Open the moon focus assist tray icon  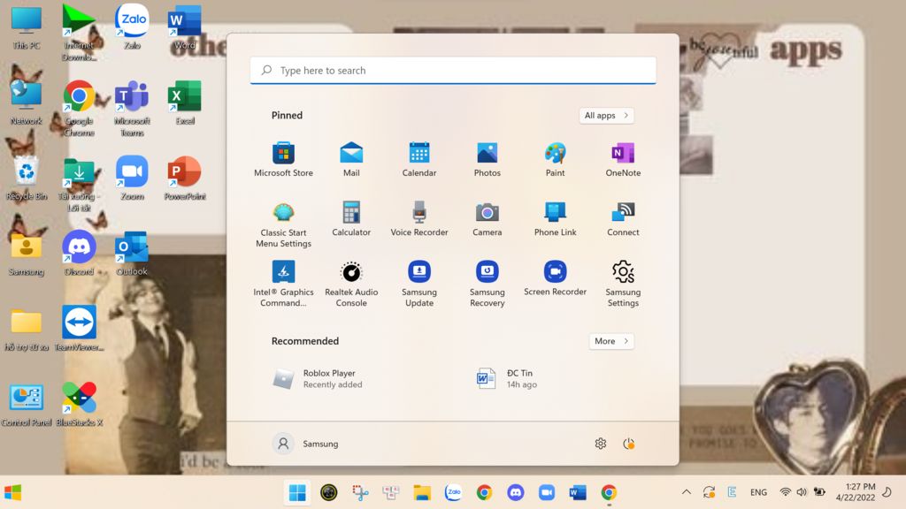click(887, 492)
